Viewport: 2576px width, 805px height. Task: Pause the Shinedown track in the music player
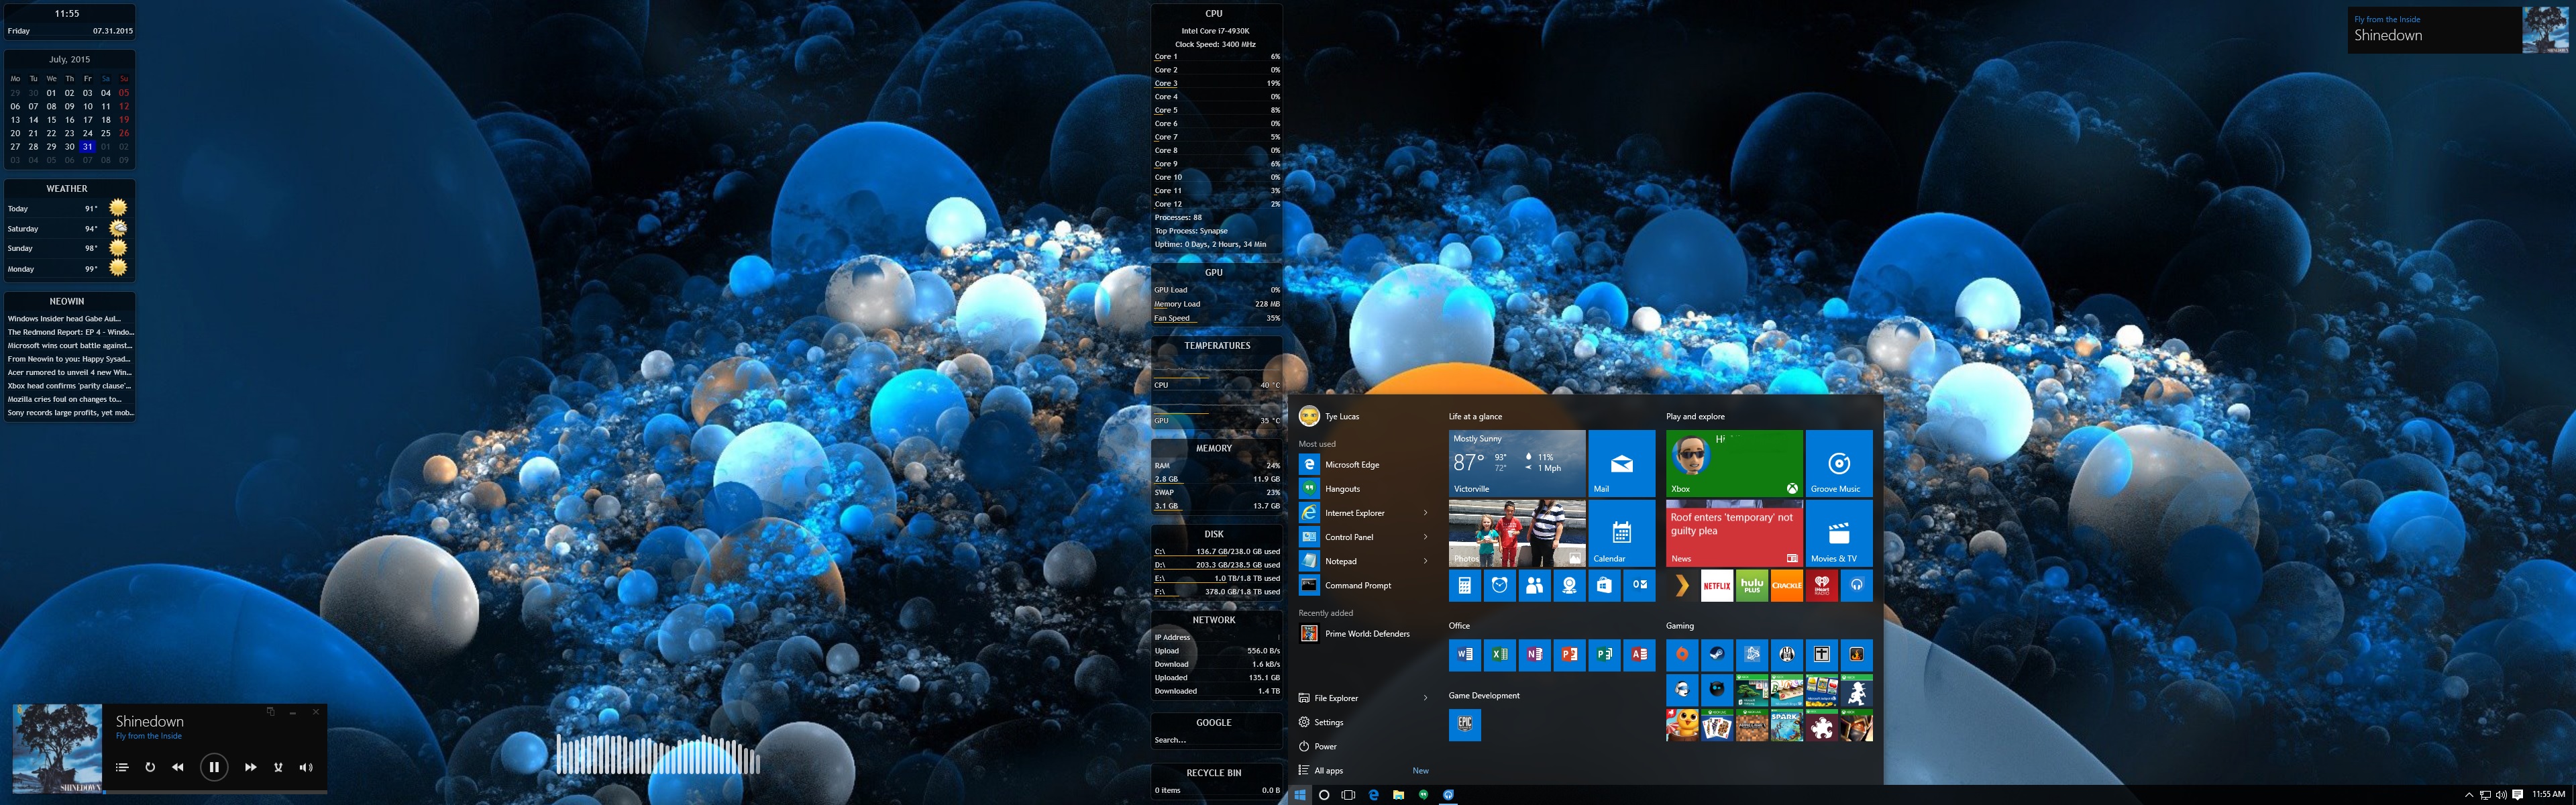pos(213,767)
